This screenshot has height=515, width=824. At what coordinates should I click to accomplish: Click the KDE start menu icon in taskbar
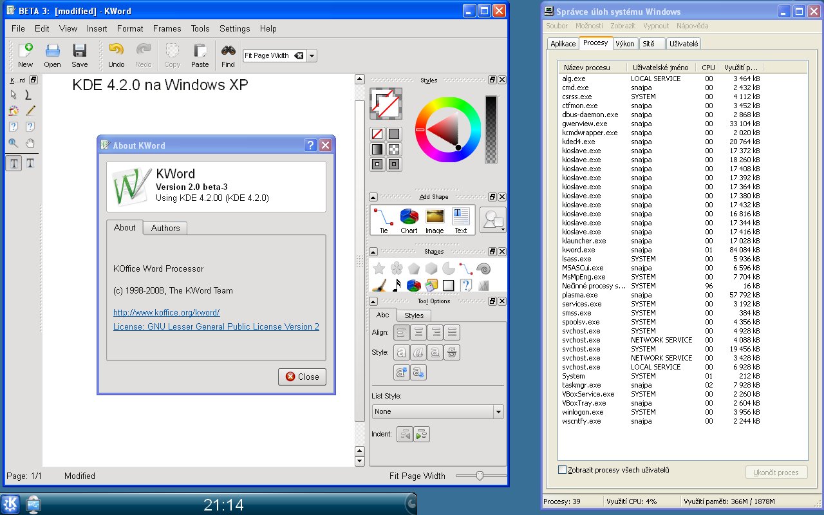click(x=10, y=504)
